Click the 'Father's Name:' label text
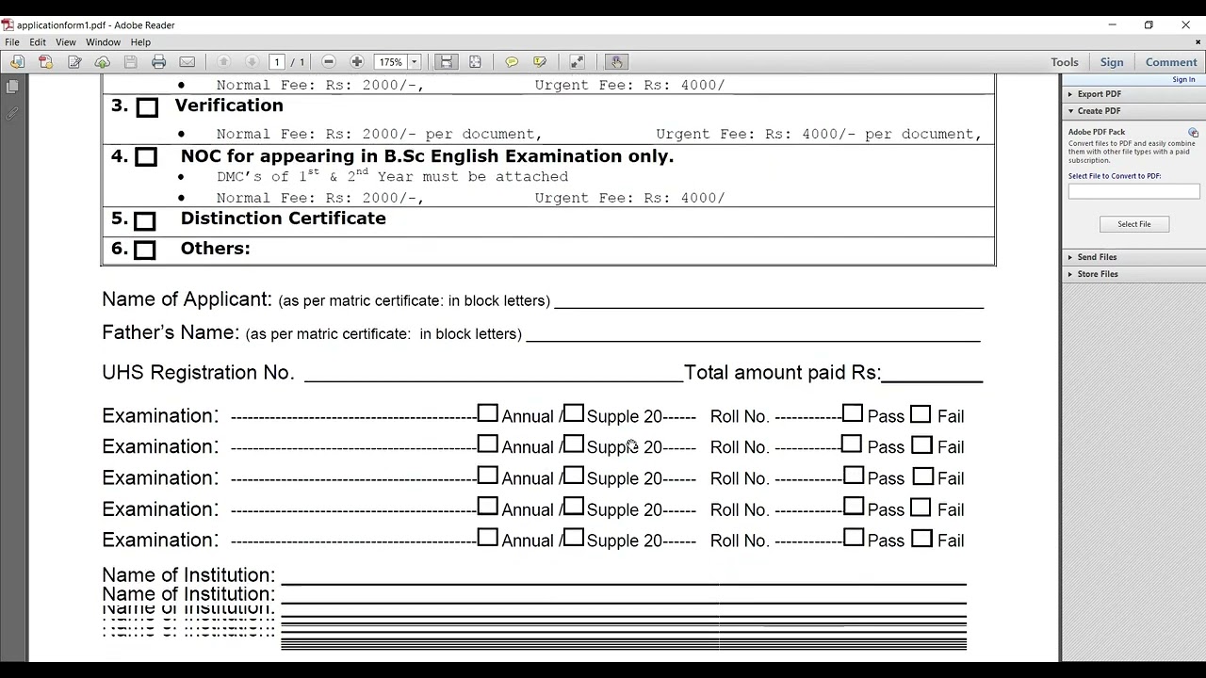Viewport: 1206px width, 678px height. (x=171, y=332)
